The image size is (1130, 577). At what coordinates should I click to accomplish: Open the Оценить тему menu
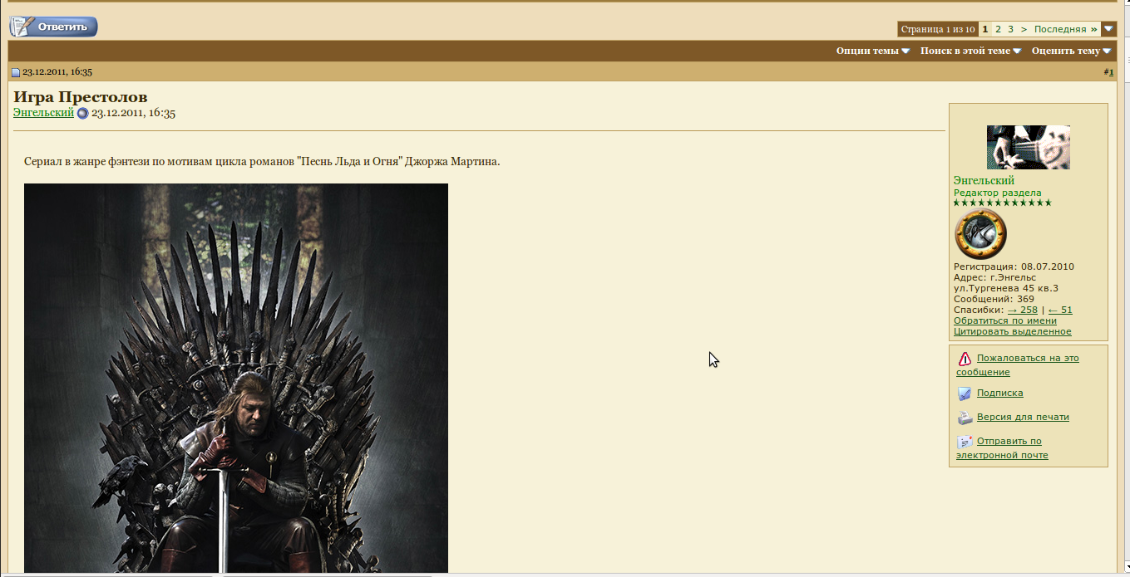(x=1071, y=51)
